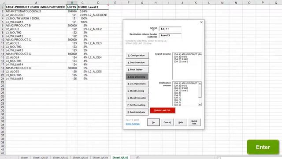Switch to the Sheet1_QR_03 tab
The width and height of the screenshot is (282, 159).
pyautogui.click(x=80, y=158)
